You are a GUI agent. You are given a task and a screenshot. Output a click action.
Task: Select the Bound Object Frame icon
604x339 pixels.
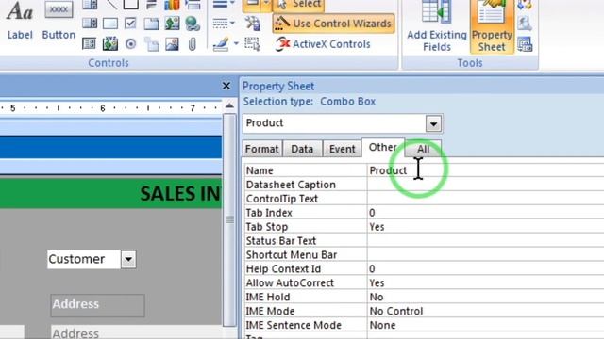(x=110, y=44)
